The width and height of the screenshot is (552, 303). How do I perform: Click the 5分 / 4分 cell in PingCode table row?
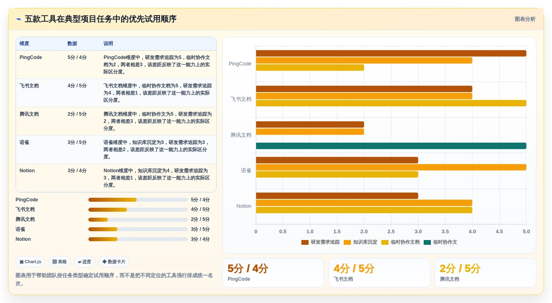pos(77,57)
